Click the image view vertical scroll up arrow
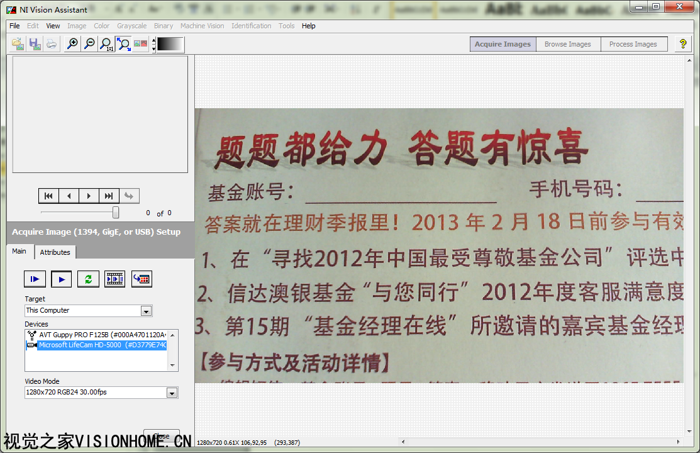This screenshot has width=700, height=453. pos(689,60)
